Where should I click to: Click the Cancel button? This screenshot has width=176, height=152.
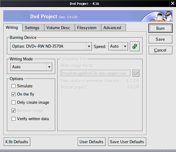pyautogui.click(x=161, y=50)
